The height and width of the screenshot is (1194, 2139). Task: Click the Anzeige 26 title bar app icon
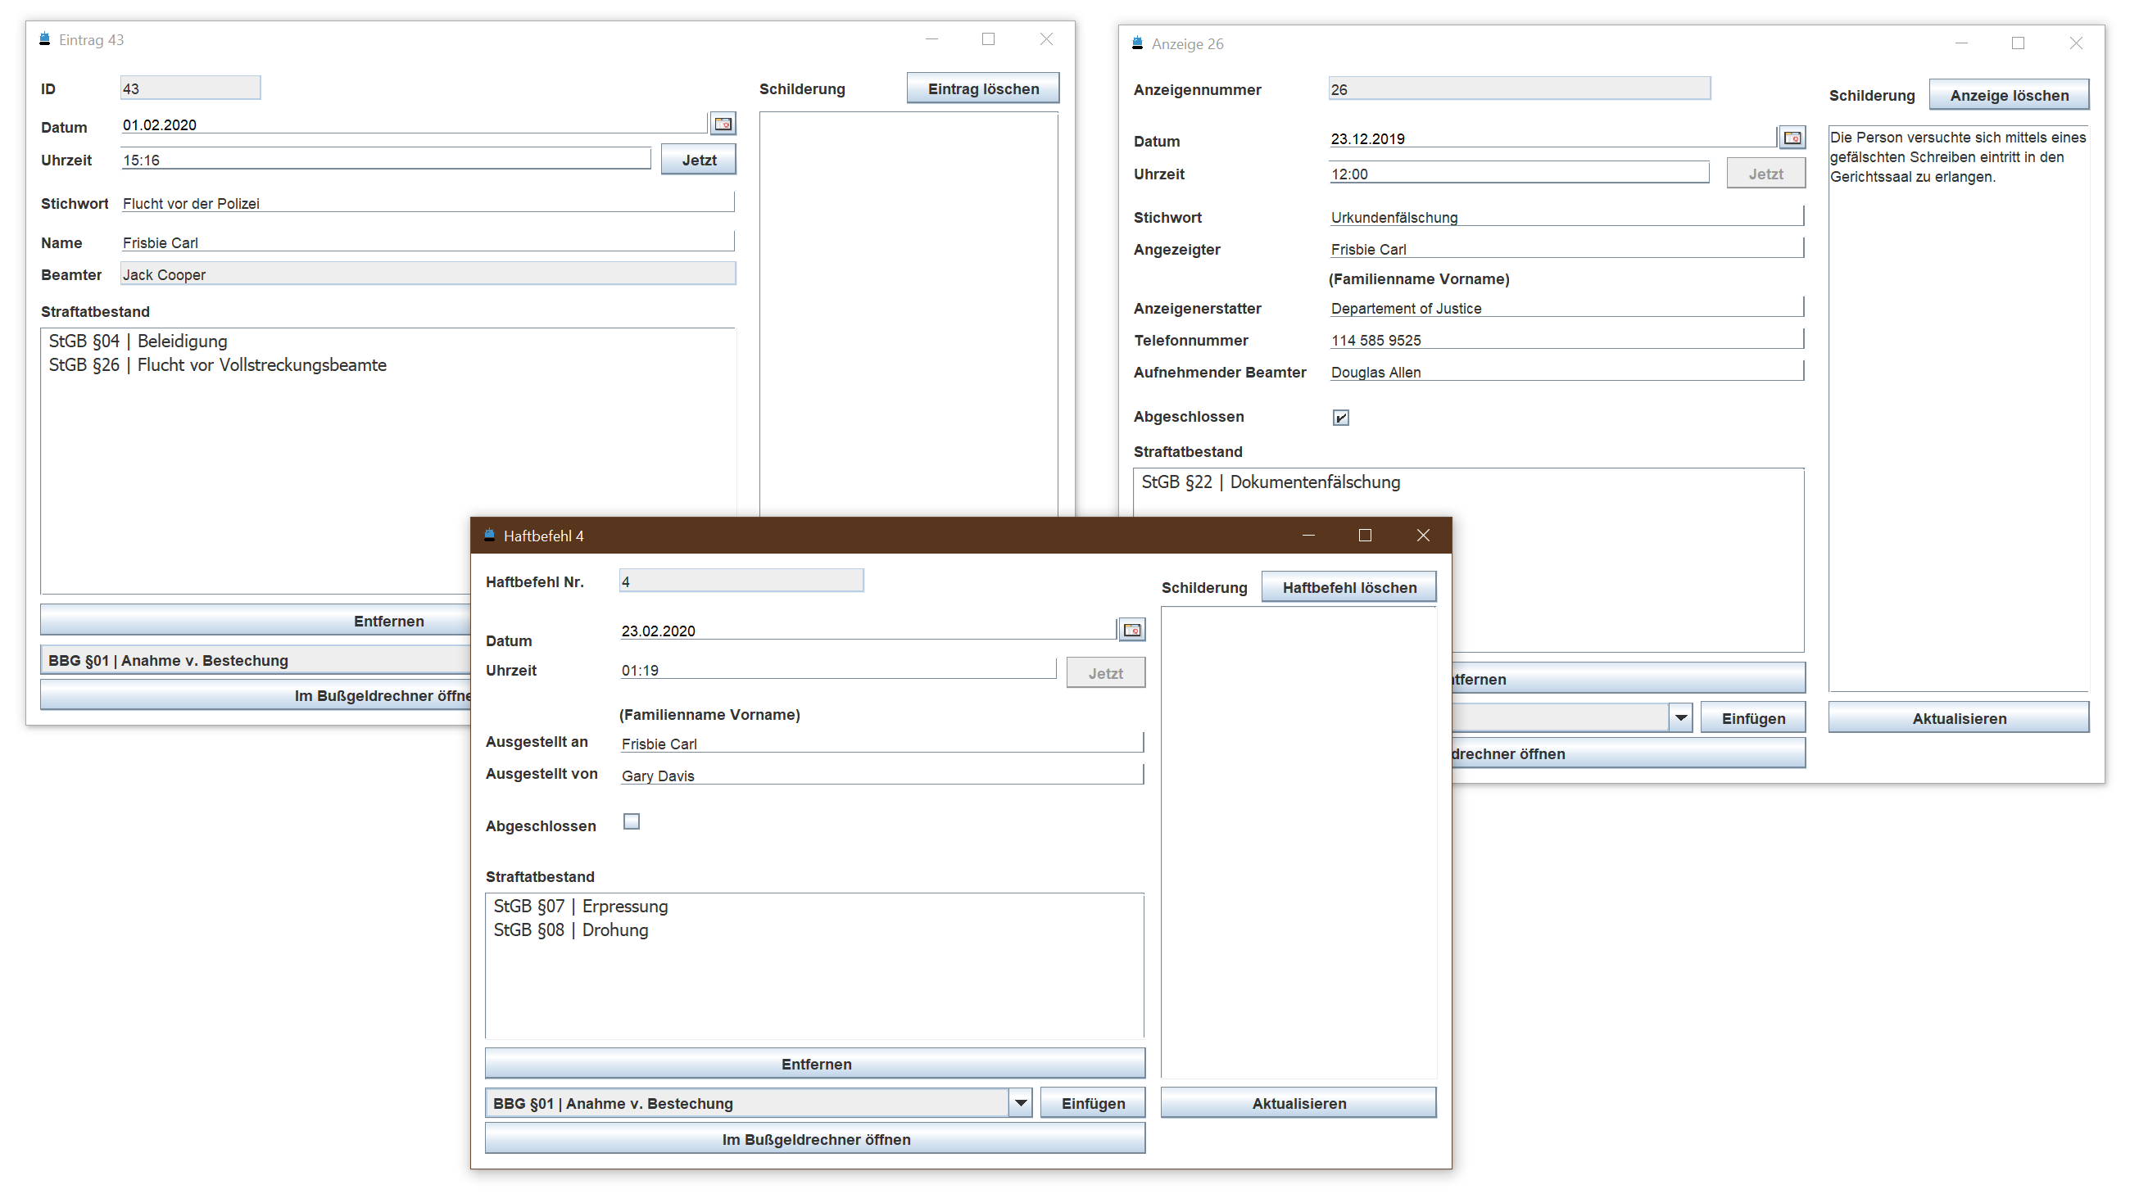(1138, 43)
